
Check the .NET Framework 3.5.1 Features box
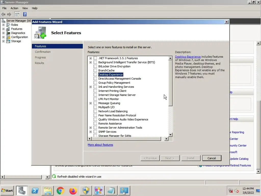(95, 58)
